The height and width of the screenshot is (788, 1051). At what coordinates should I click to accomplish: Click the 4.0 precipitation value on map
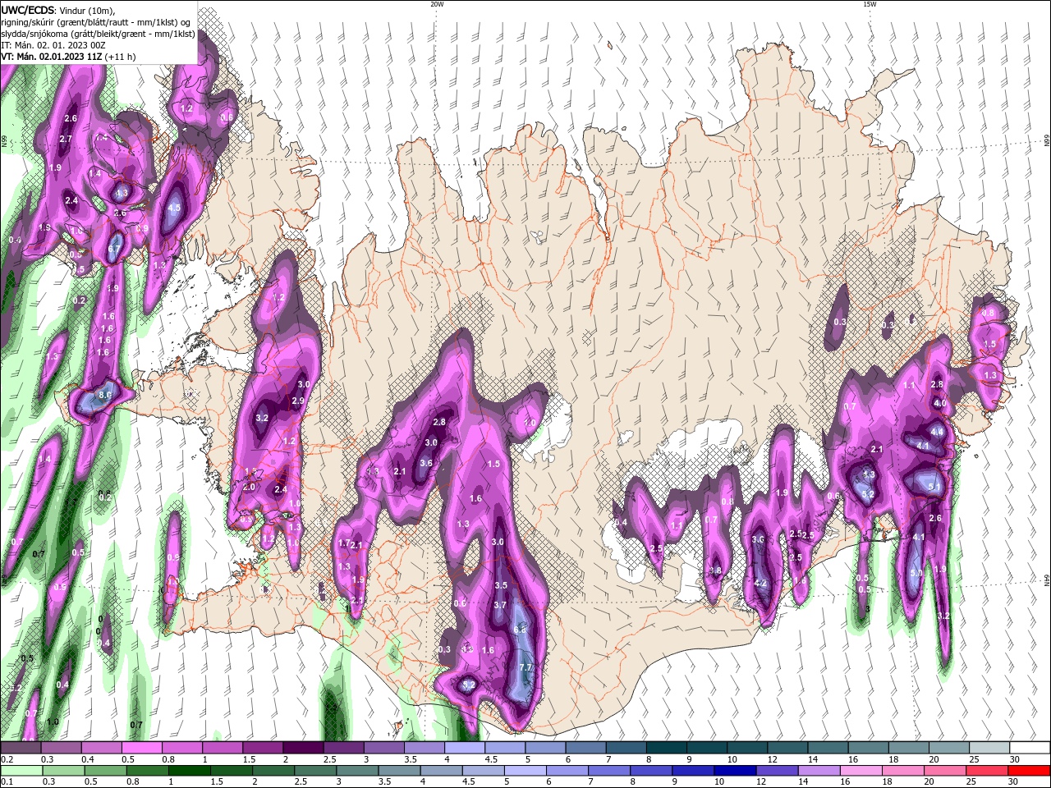pos(940,404)
